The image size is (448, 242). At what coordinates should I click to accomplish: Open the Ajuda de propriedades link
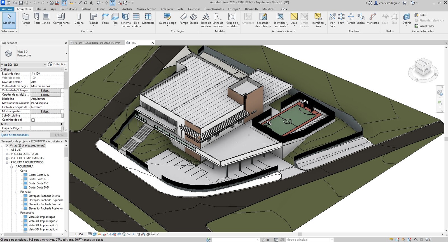[x=15, y=135]
